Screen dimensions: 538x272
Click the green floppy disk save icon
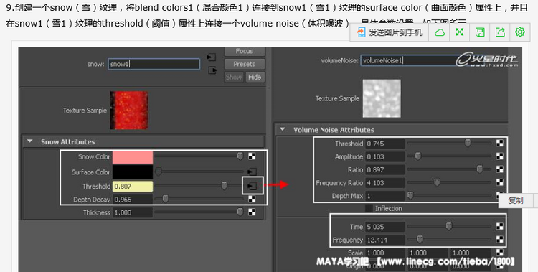(x=480, y=32)
